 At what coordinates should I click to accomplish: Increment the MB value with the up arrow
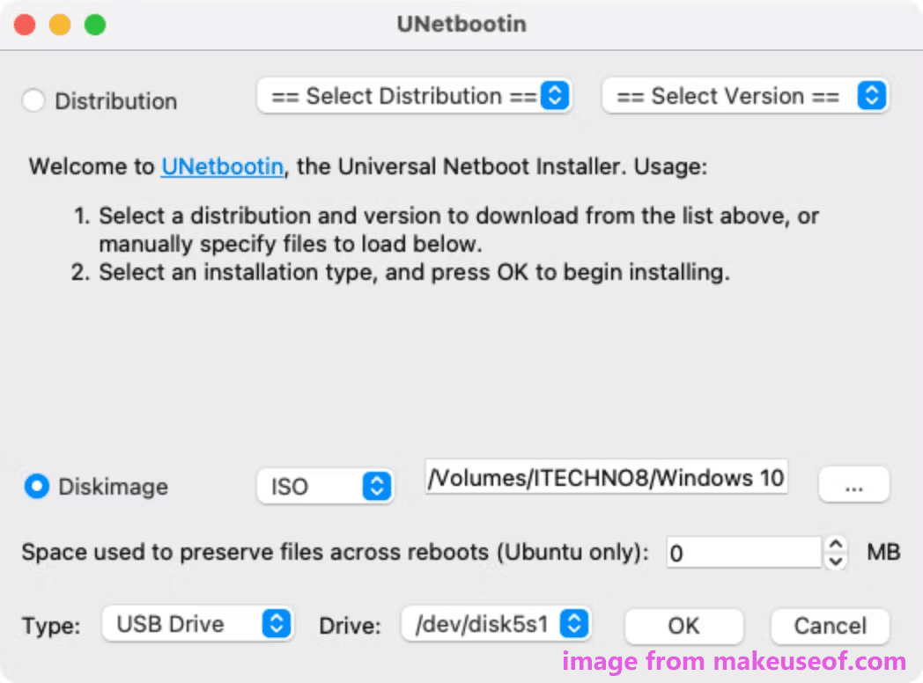click(834, 546)
